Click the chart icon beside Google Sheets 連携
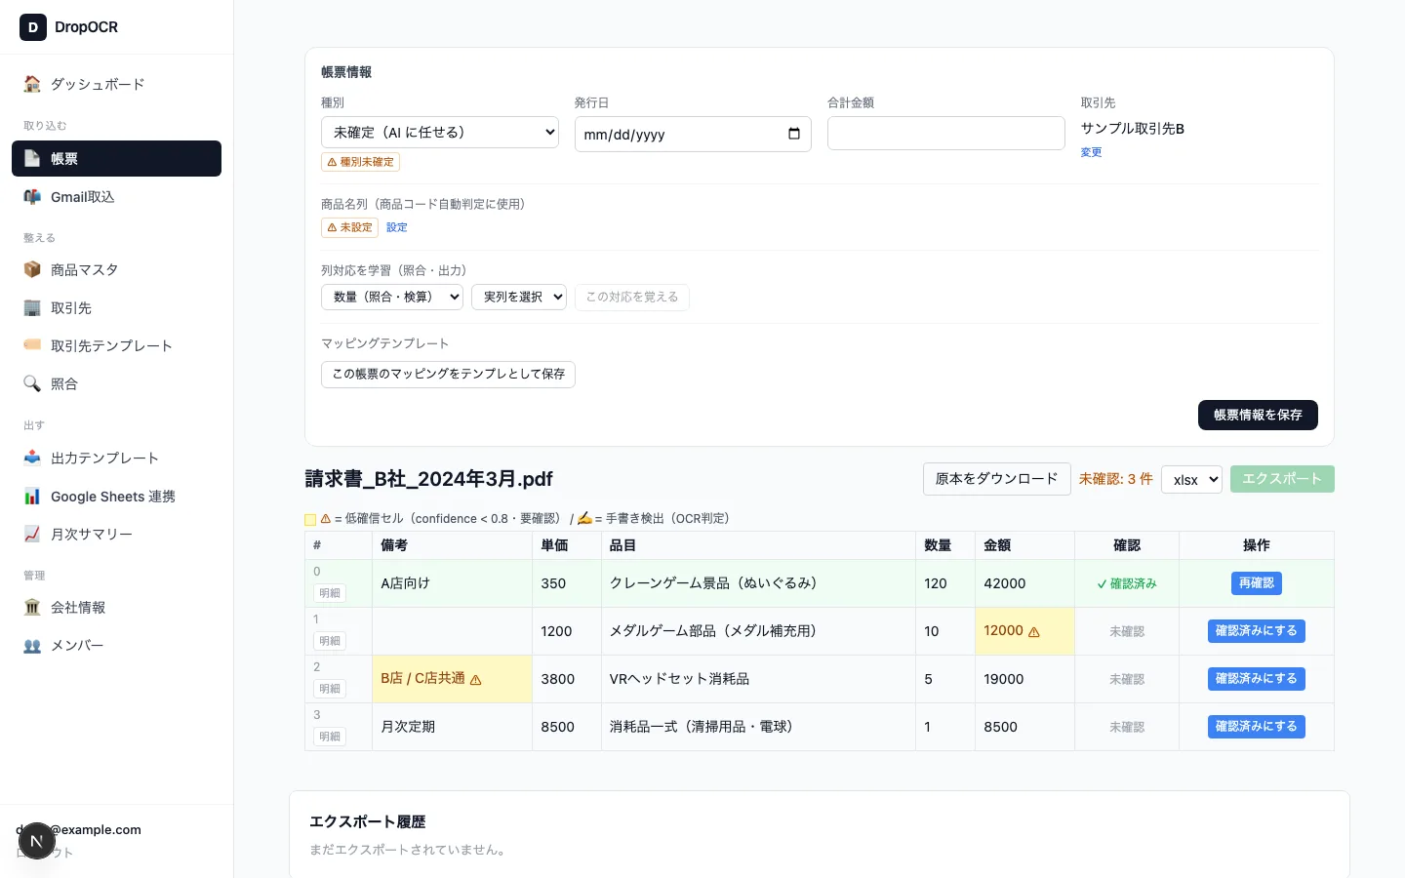The width and height of the screenshot is (1405, 878). point(32,497)
